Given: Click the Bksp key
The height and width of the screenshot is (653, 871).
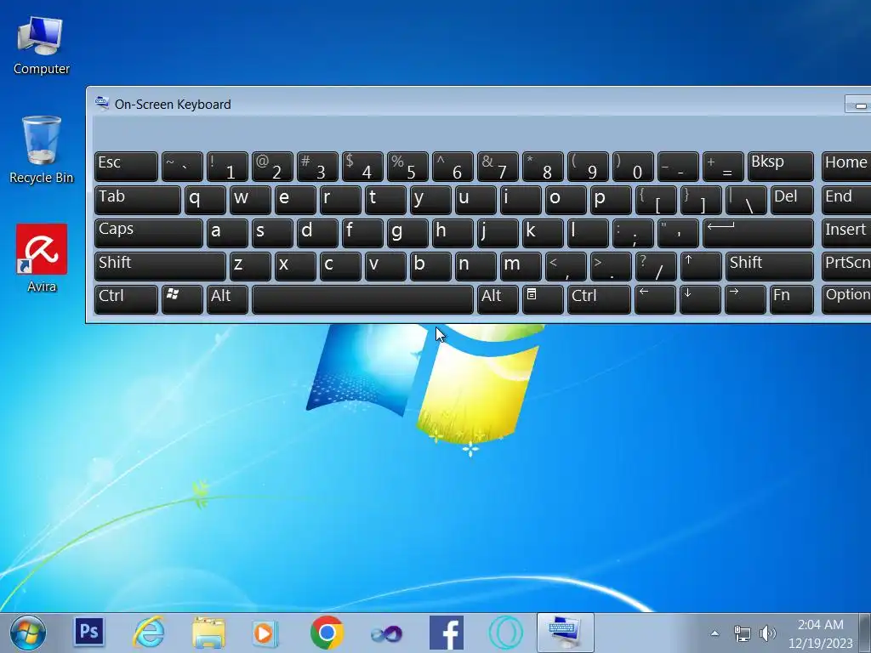Looking at the screenshot, I should [781, 167].
